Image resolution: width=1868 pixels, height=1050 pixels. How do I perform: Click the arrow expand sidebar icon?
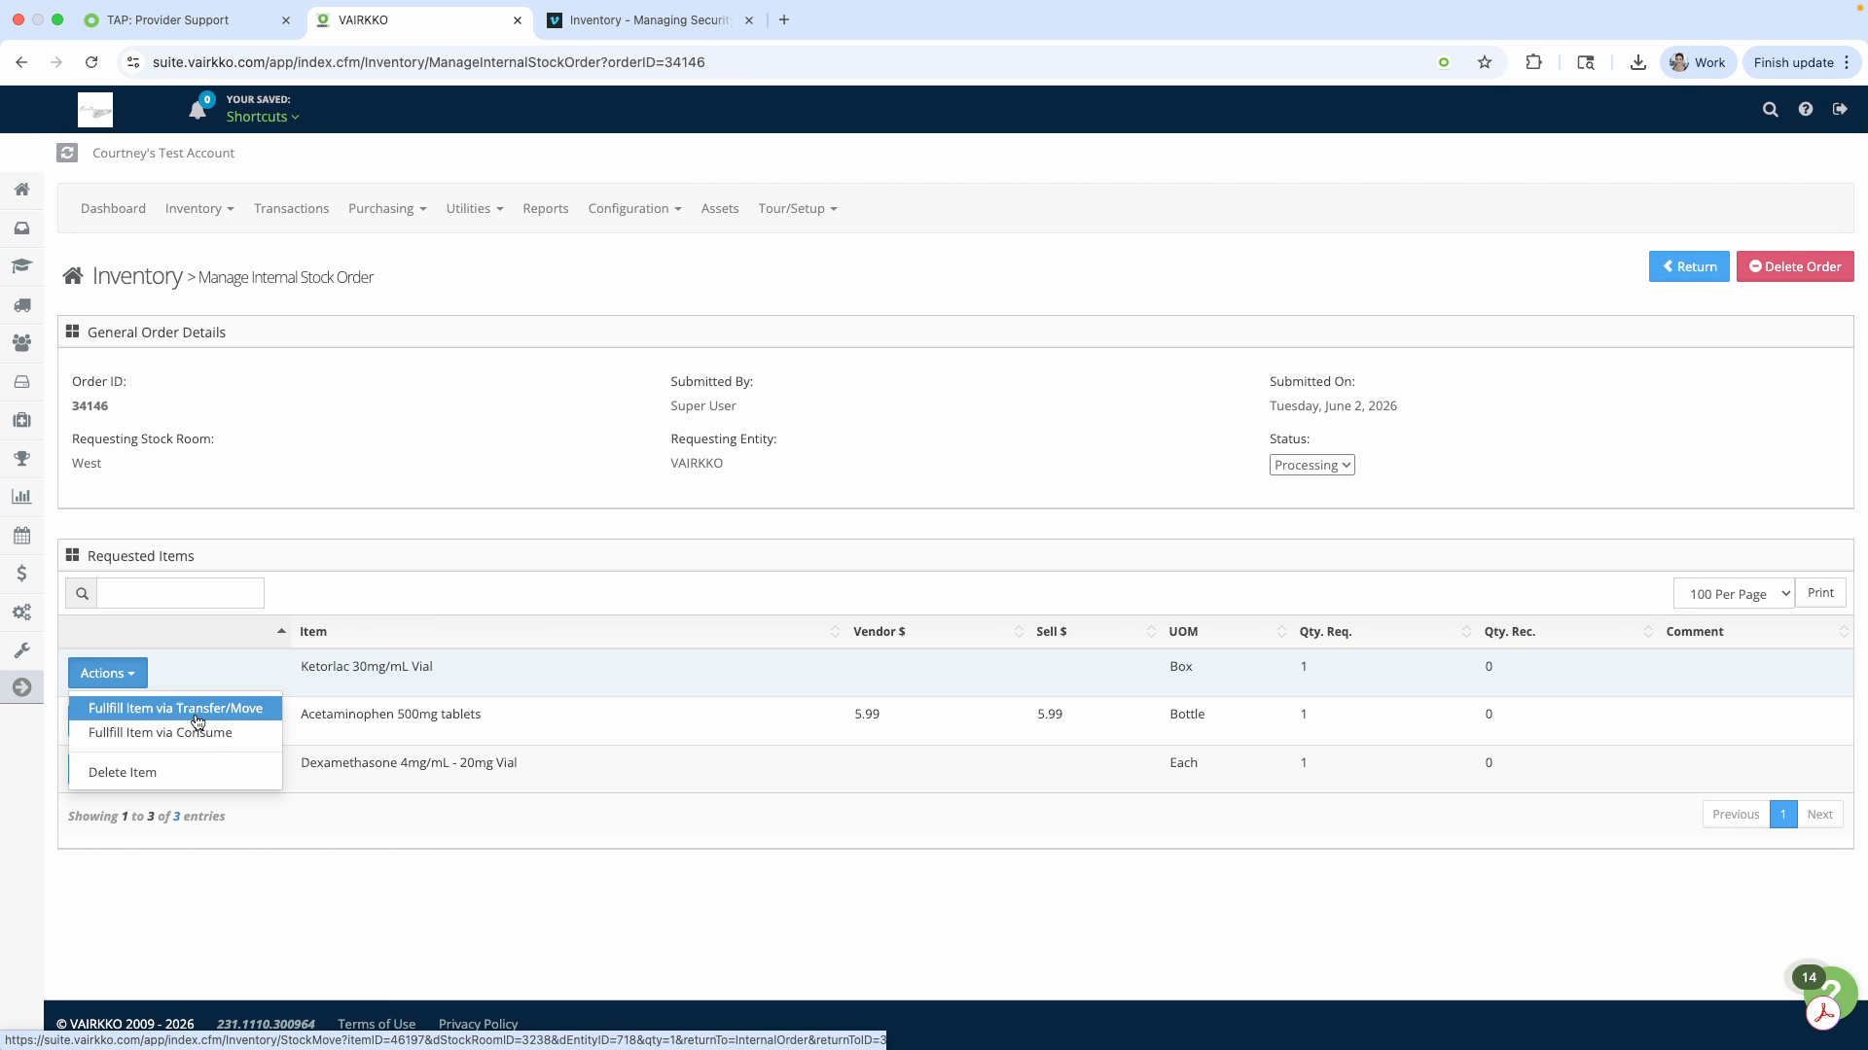pyautogui.click(x=21, y=687)
